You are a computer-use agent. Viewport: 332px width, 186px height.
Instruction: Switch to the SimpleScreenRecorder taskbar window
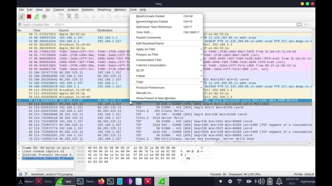[x=45, y=181]
